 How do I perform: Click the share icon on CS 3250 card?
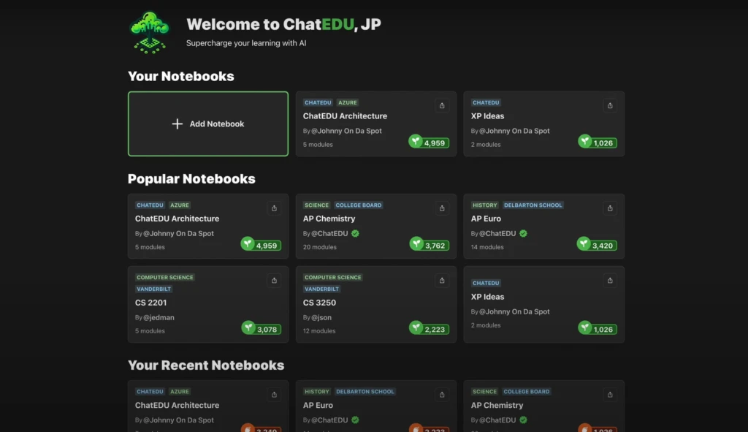[x=442, y=280]
